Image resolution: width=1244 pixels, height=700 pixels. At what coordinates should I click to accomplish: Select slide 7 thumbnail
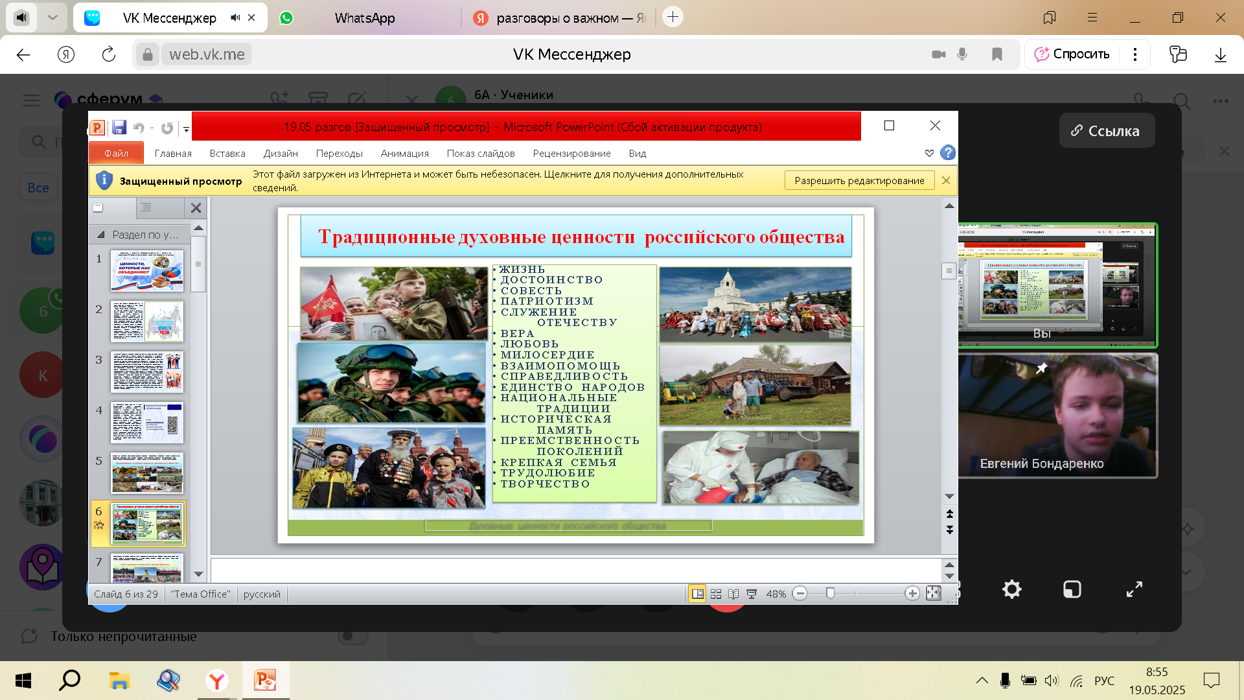[147, 568]
